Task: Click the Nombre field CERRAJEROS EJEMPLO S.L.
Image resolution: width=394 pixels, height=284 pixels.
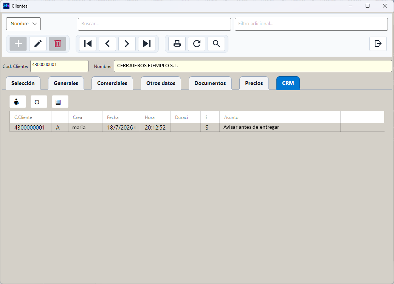Action: (x=253, y=66)
